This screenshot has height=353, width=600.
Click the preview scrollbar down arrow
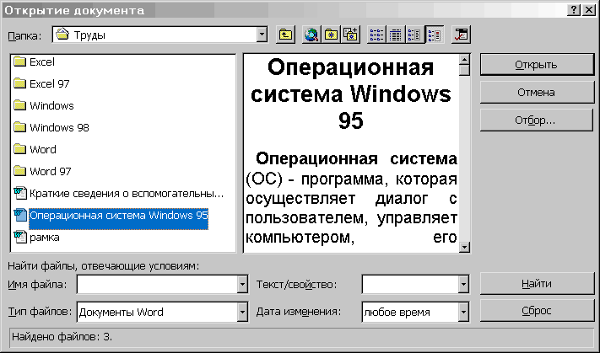(x=464, y=247)
